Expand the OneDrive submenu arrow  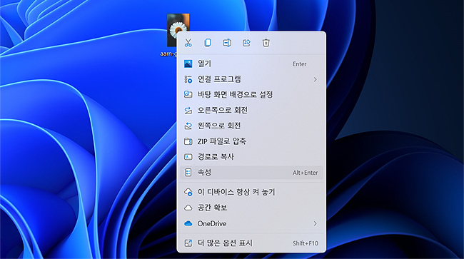pos(315,223)
